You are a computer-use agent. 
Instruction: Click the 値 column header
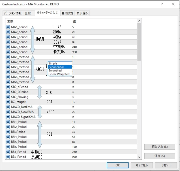pos(104,22)
